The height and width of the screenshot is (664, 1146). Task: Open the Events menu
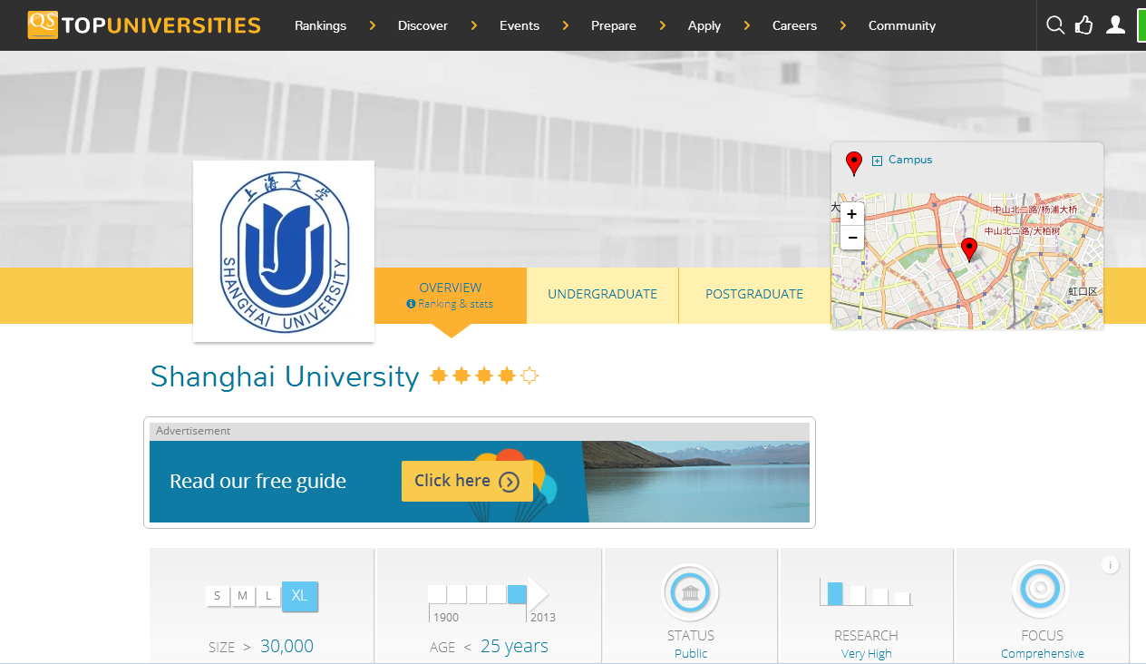coord(520,25)
